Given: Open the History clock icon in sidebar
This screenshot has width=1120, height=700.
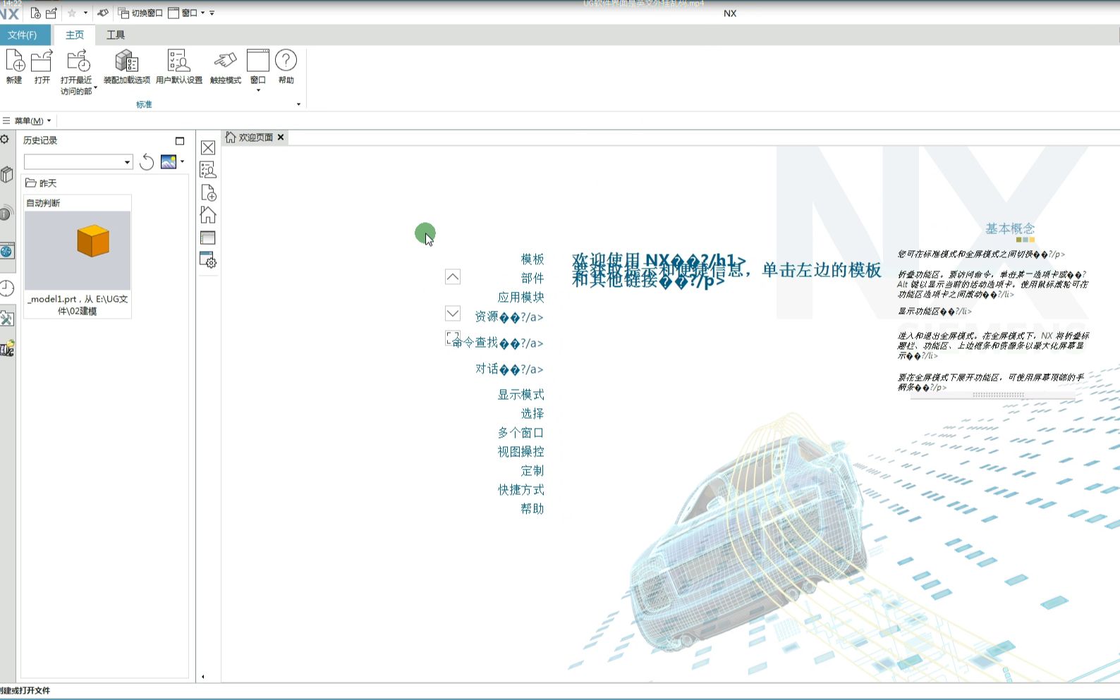Looking at the screenshot, I should pyautogui.click(x=6, y=288).
